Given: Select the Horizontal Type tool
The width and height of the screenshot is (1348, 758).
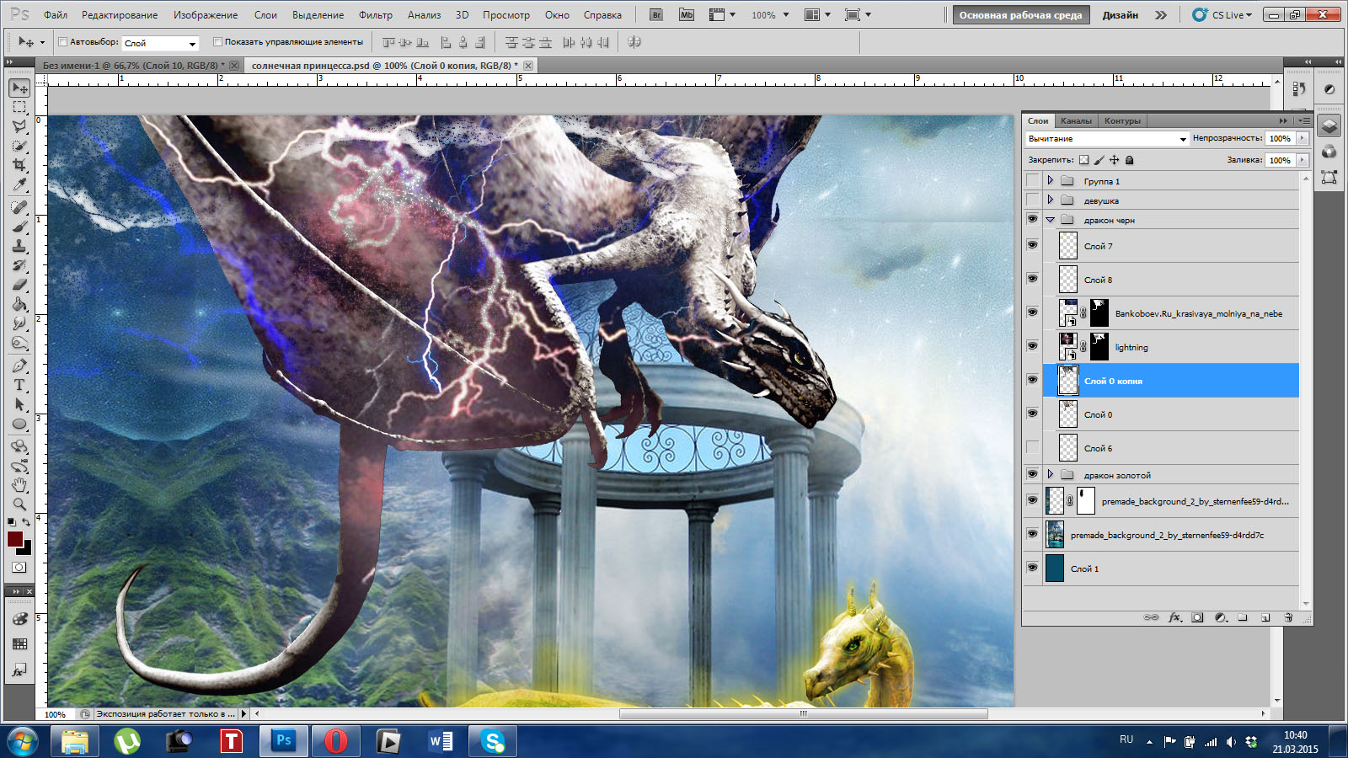Looking at the screenshot, I should [x=19, y=385].
